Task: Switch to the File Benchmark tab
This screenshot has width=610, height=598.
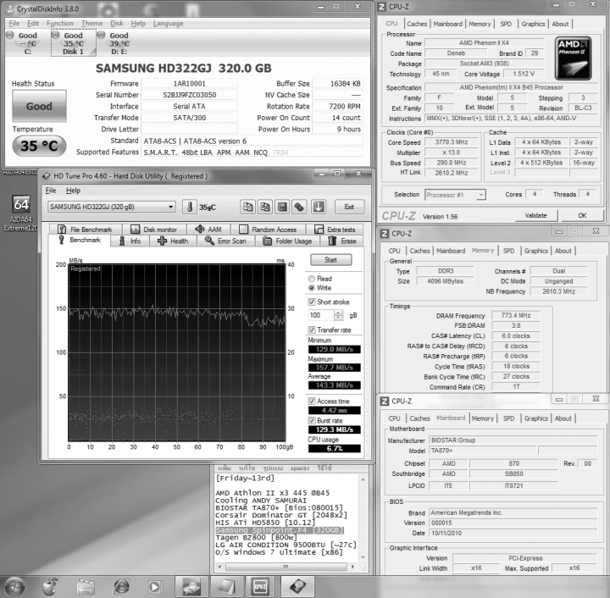Action: point(85,230)
